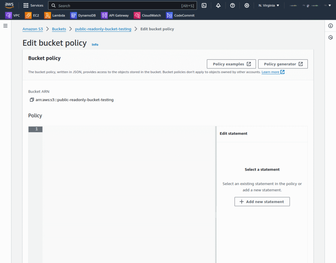Screen dimensions: 336x263
Task: Open CodeCommit shortcut icon
Action: pyautogui.click(x=169, y=15)
